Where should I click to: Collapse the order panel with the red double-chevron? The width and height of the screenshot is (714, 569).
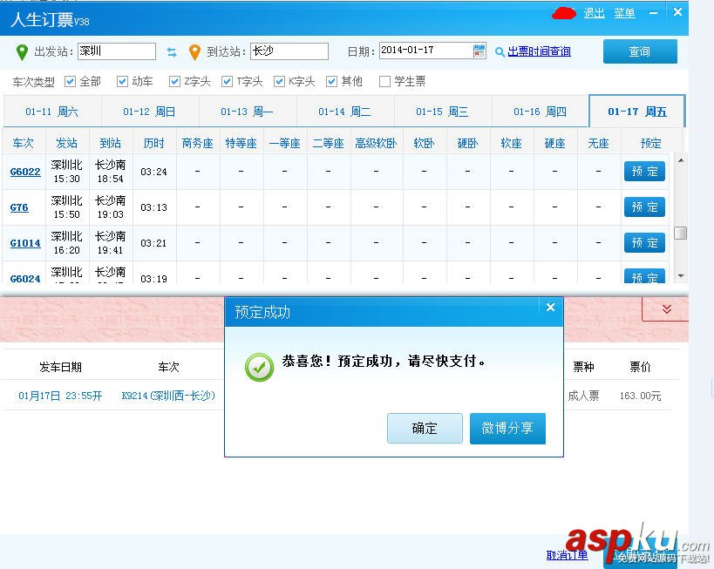click(x=667, y=309)
